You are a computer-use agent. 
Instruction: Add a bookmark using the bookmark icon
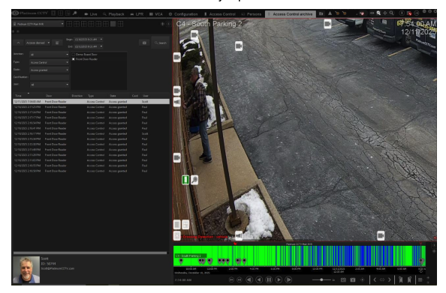pos(400,280)
